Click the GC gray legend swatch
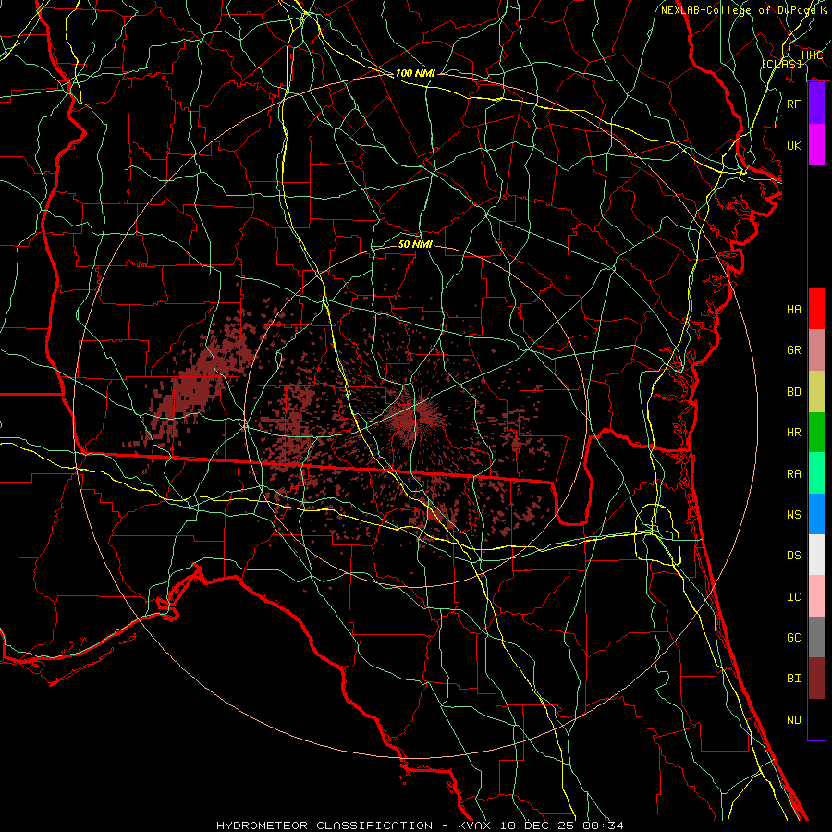Screen dimensions: 832x832 (x=816, y=637)
